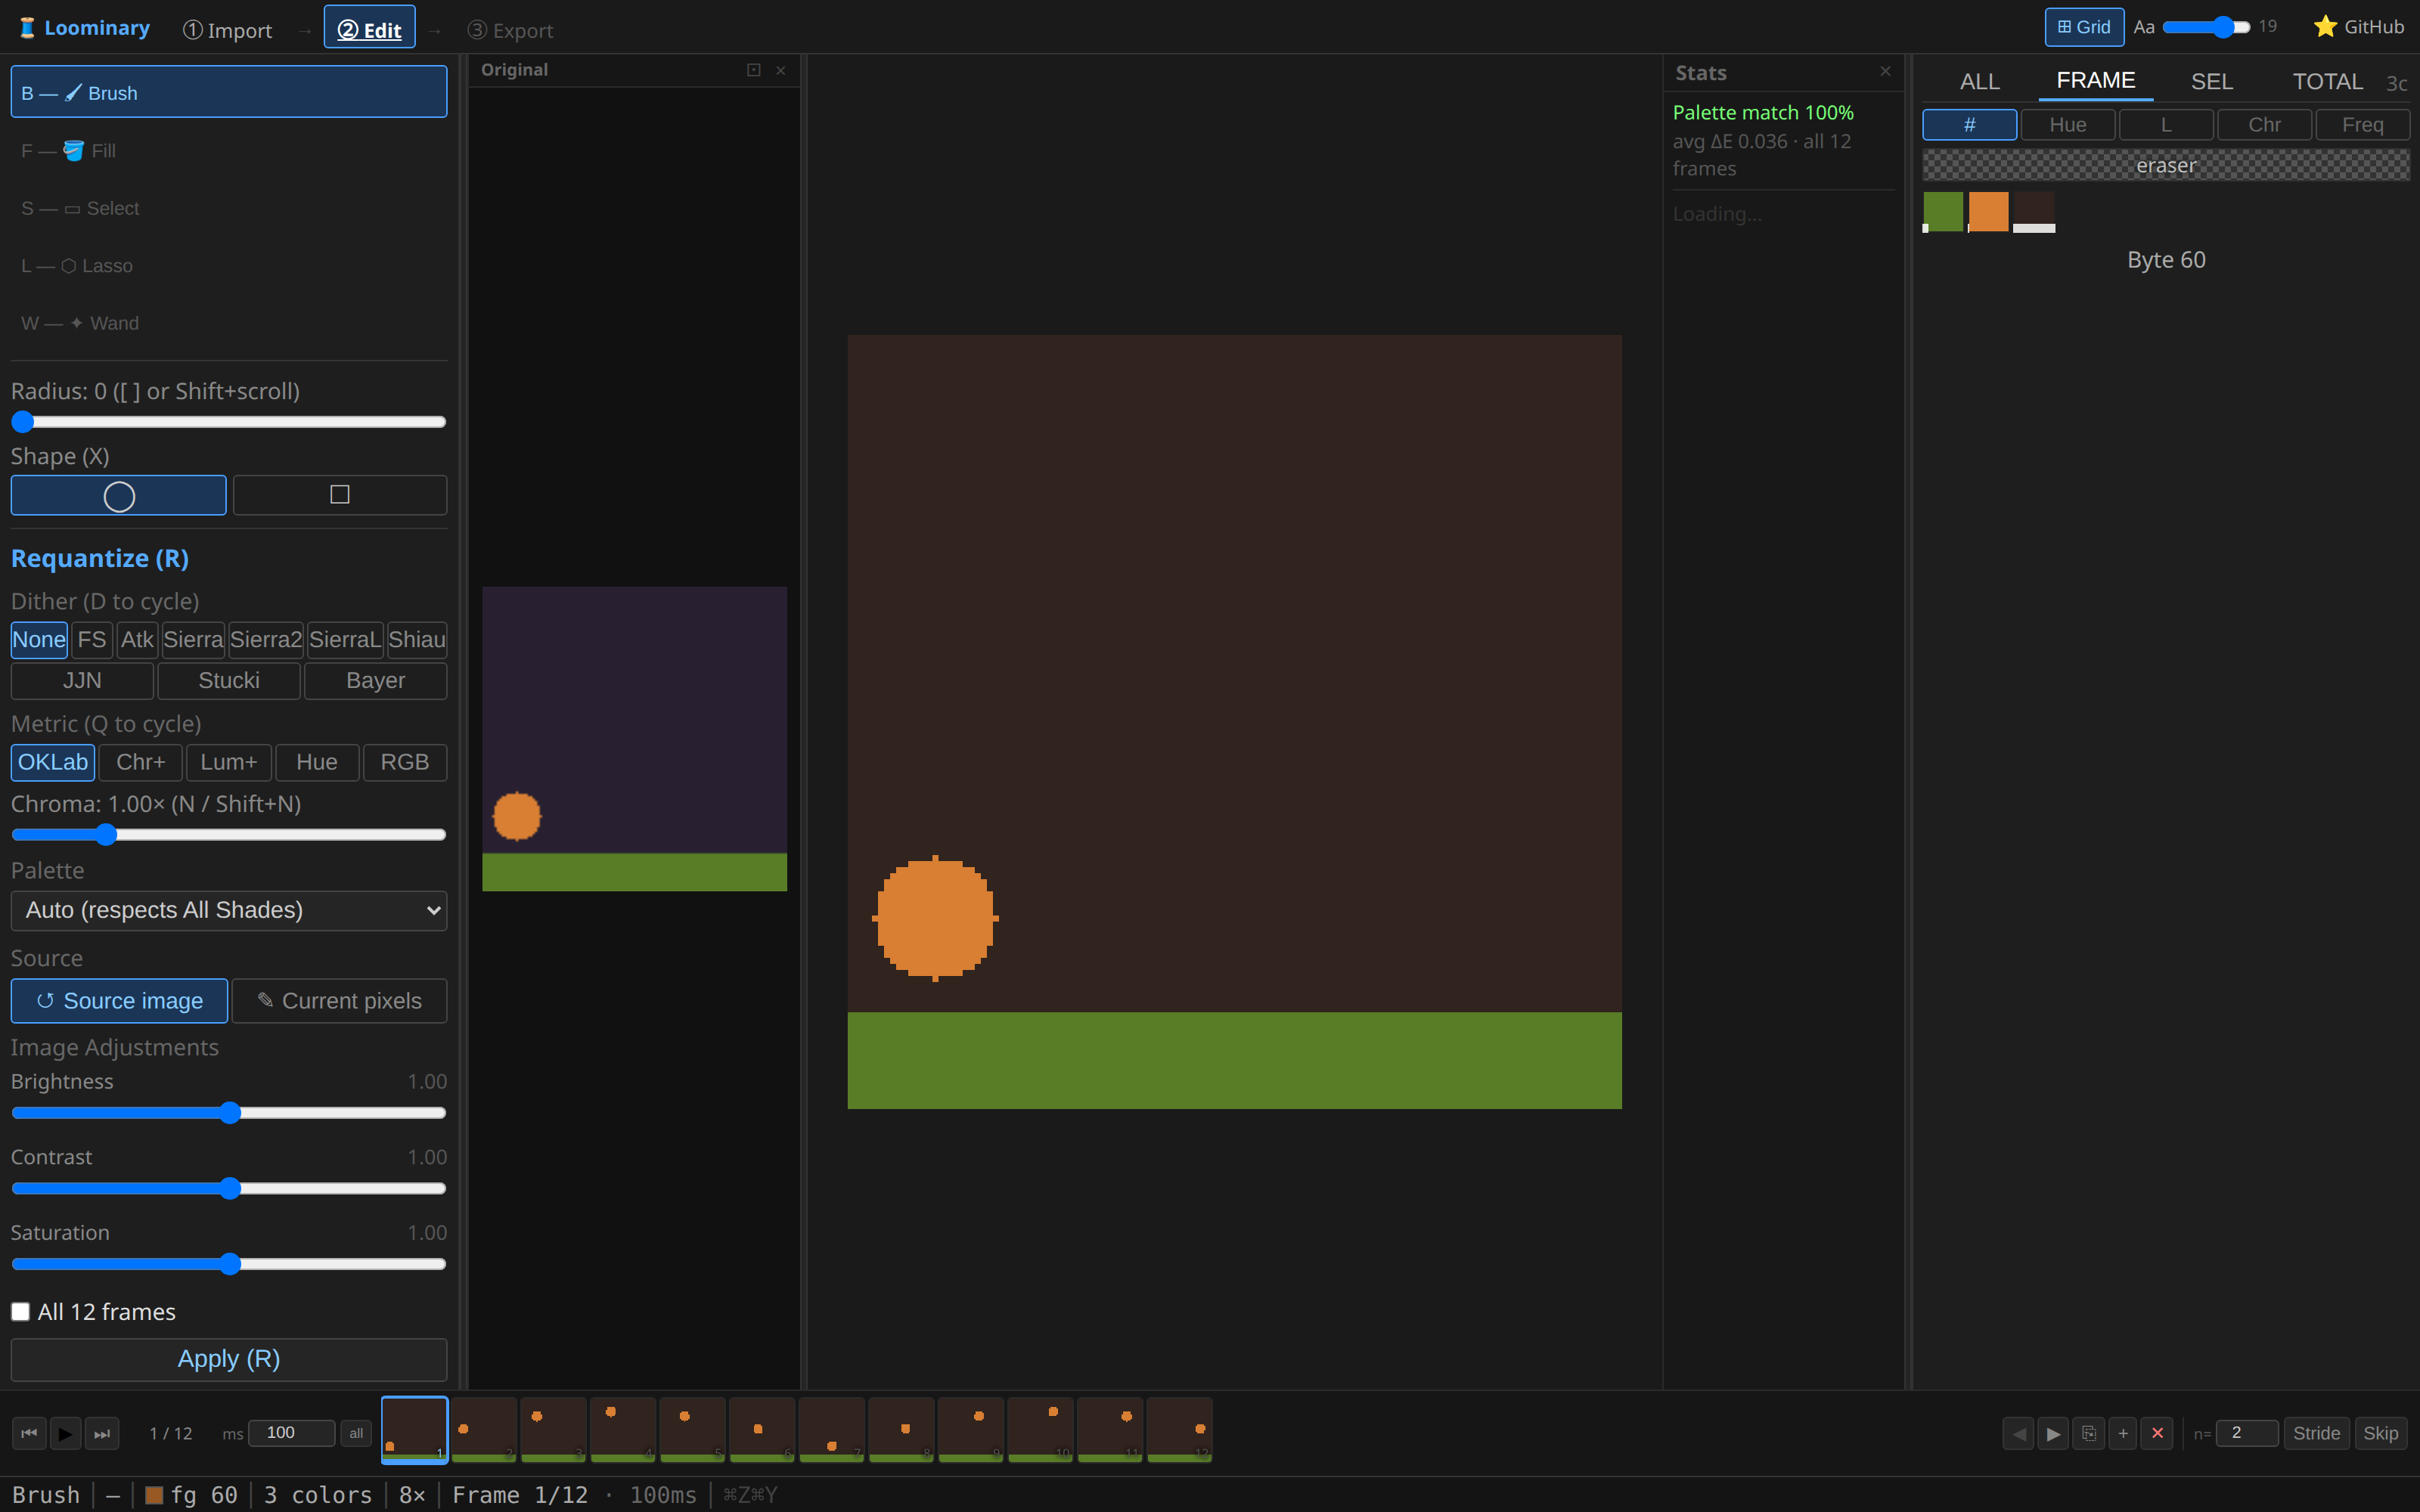Check All 12 frames checkbox
The width and height of the screenshot is (2420, 1512).
pyautogui.click(x=21, y=1311)
